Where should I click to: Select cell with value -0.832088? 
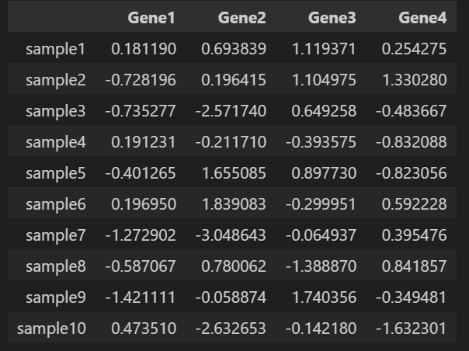pyautogui.click(x=412, y=142)
